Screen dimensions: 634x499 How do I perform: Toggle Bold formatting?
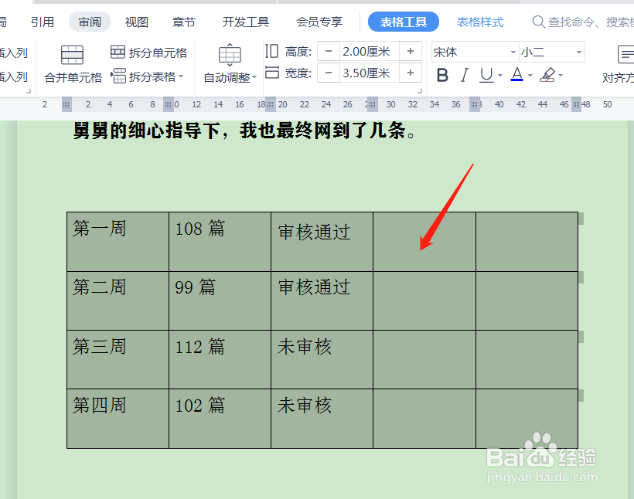[443, 75]
